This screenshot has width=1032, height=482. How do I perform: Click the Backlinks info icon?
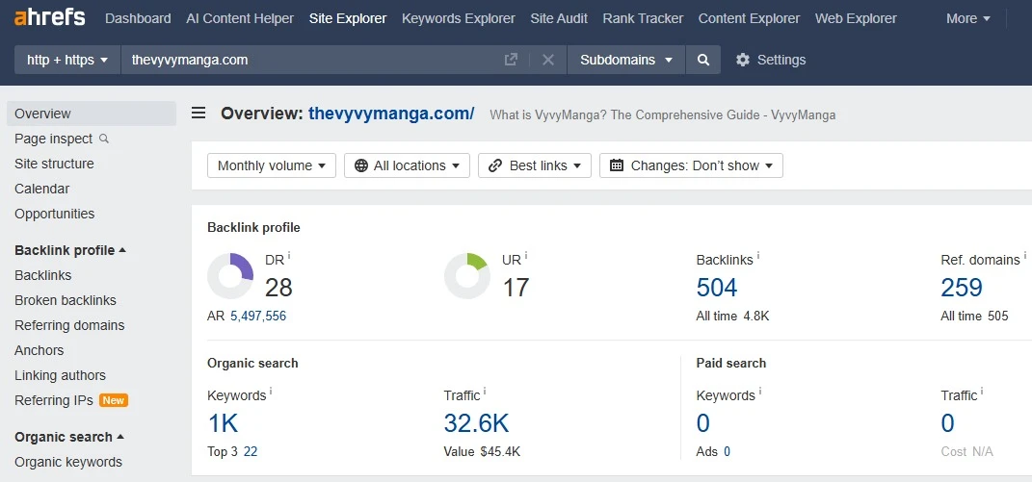click(x=758, y=255)
